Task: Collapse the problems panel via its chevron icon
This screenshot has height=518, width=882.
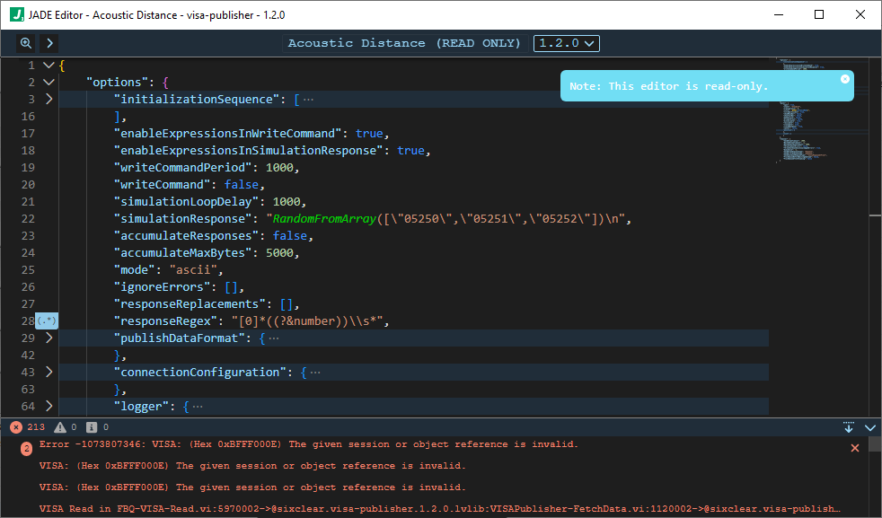Action: [x=868, y=426]
